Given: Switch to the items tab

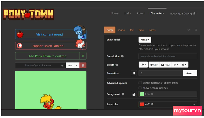Looking at the screenshot, I should coord(152,30).
